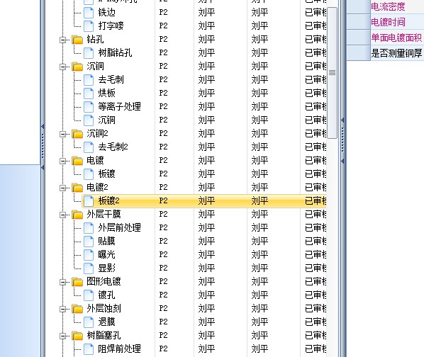The height and width of the screenshot is (357, 424).
Task: Click the 沉铜2 folder icon
Action: [77, 134]
